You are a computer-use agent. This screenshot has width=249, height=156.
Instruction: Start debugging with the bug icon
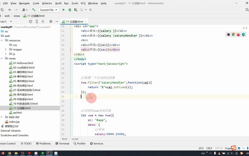tap(70, 10)
